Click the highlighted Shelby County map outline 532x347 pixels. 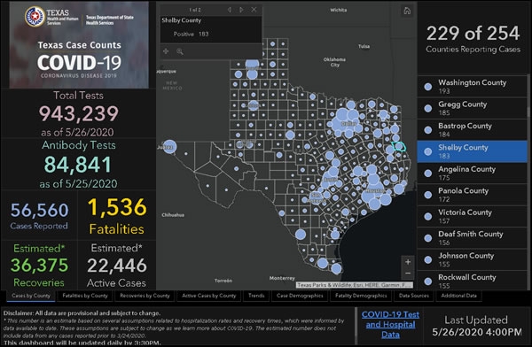(399, 146)
